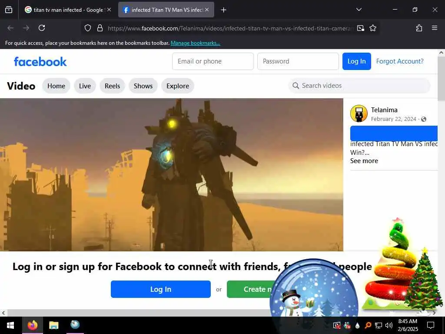This screenshot has width=445, height=334.
Task: Open the Telanima page name link
Action: (384, 110)
